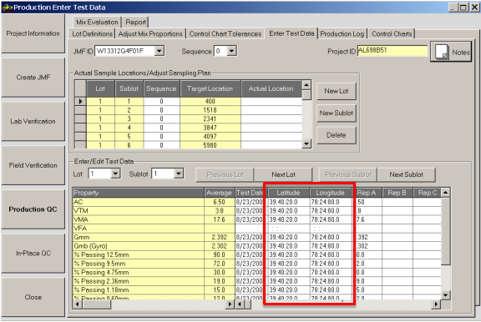Image resolution: width=481 pixels, height=322 pixels.
Task: Select row marker arrow for sublot 1
Action: (x=80, y=102)
